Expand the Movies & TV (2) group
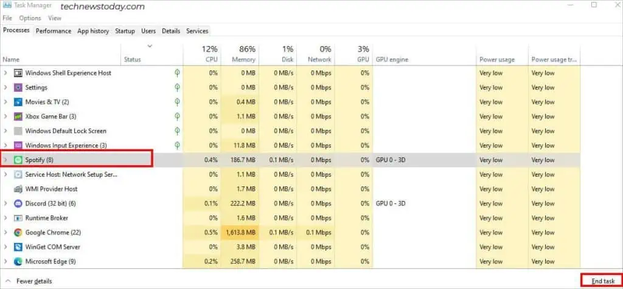This screenshot has height=289, width=623. 5,102
